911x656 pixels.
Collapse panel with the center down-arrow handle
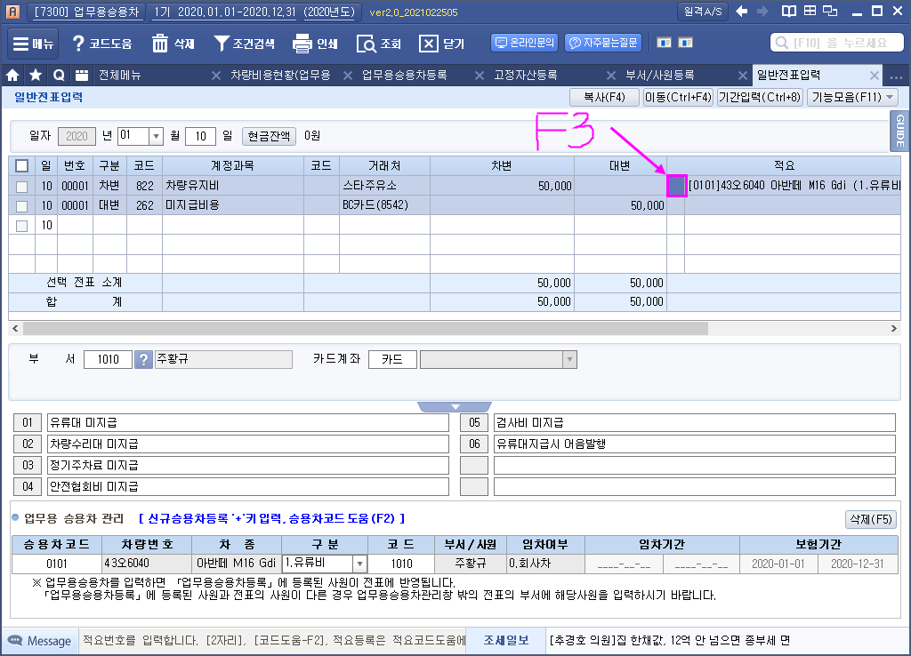click(x=455, y=406)
